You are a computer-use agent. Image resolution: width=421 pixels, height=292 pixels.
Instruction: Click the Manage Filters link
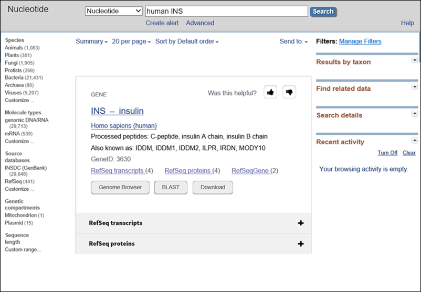(x=360, y=41)
